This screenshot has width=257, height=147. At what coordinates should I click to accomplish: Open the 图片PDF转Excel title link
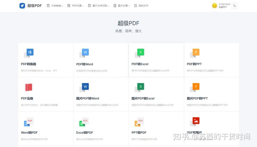(x=143, y=98)
